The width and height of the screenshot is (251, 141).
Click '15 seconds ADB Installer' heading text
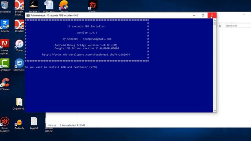pyautogui.click(x=86, y=26)
